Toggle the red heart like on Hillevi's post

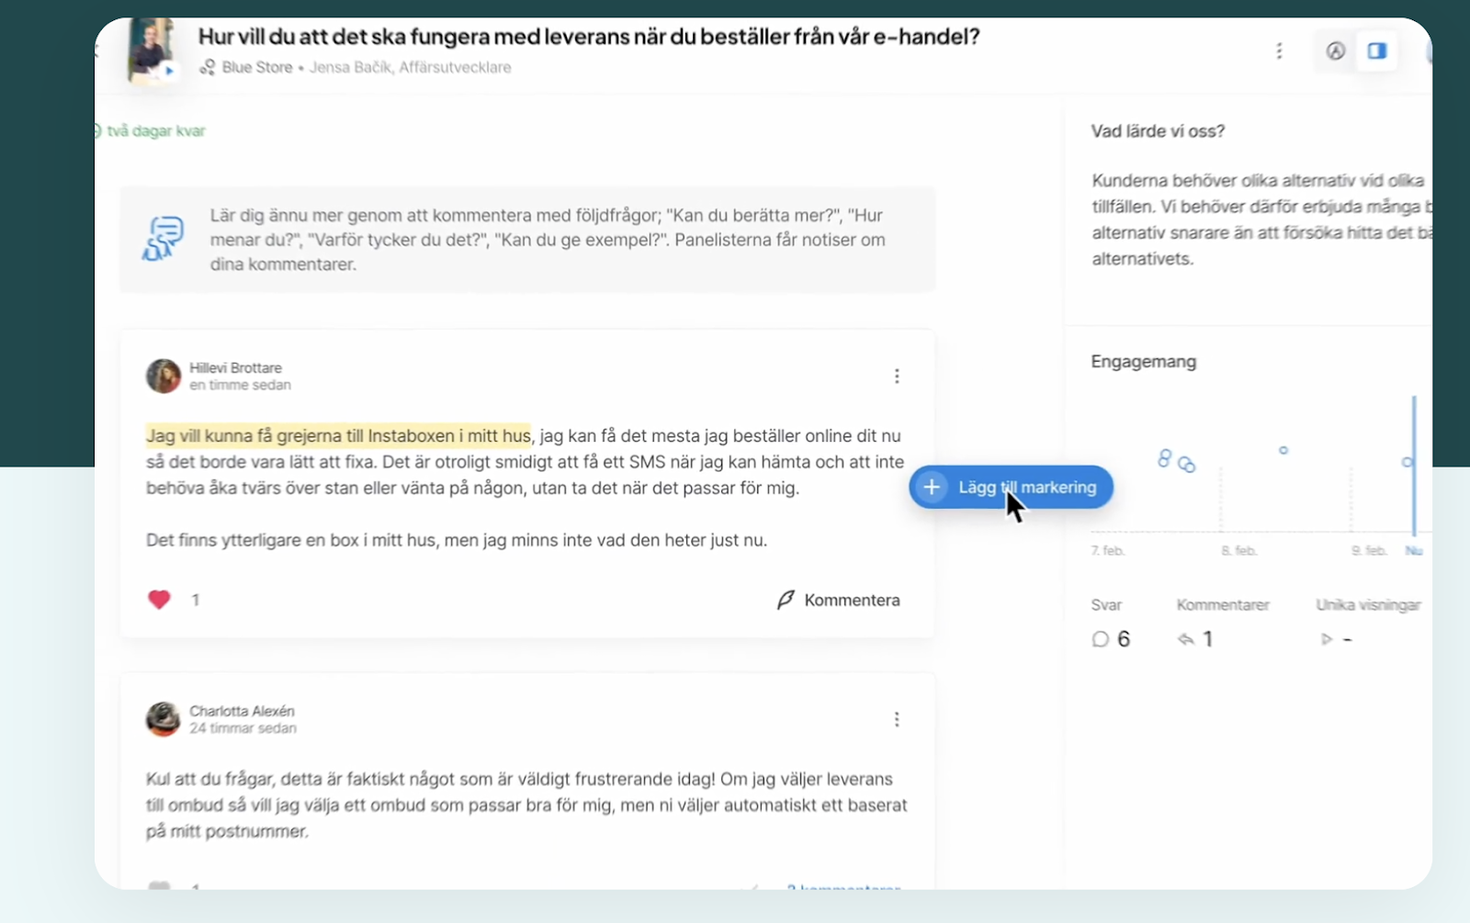coord(159,600)
